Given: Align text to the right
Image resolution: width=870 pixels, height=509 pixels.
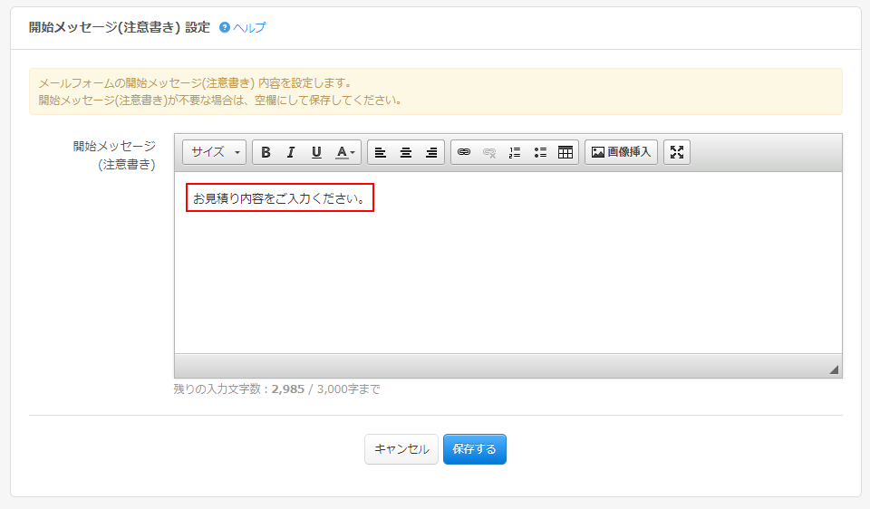Looking at the screenshot, I should [431, 152].
